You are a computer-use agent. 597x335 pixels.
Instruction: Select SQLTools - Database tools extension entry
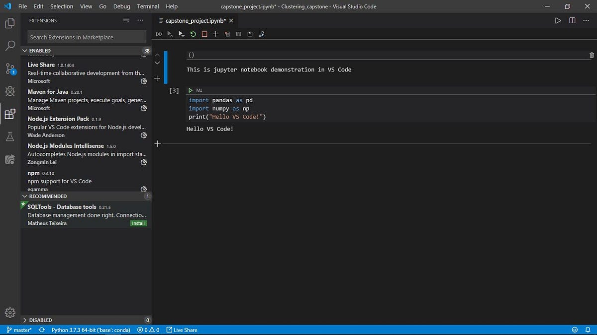(86, 215)
